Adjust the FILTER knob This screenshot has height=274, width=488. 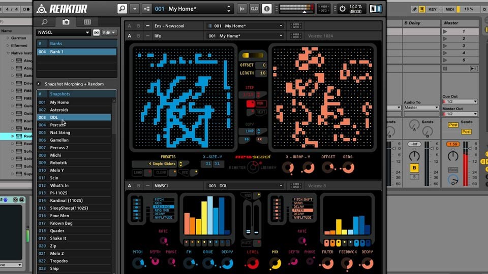pos(327,263)
